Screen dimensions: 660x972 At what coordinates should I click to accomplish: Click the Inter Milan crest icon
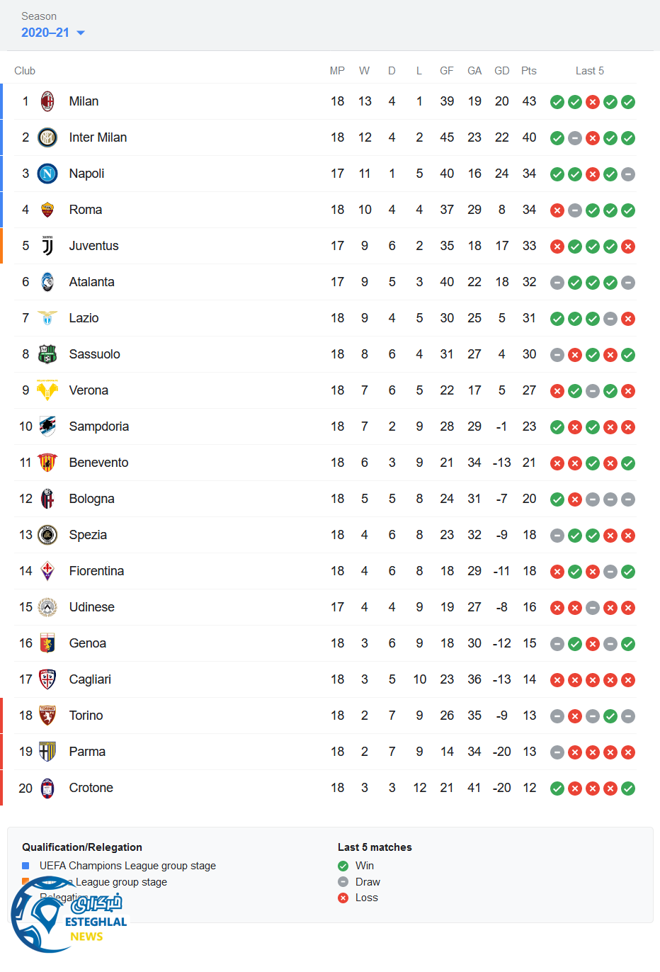47,137
